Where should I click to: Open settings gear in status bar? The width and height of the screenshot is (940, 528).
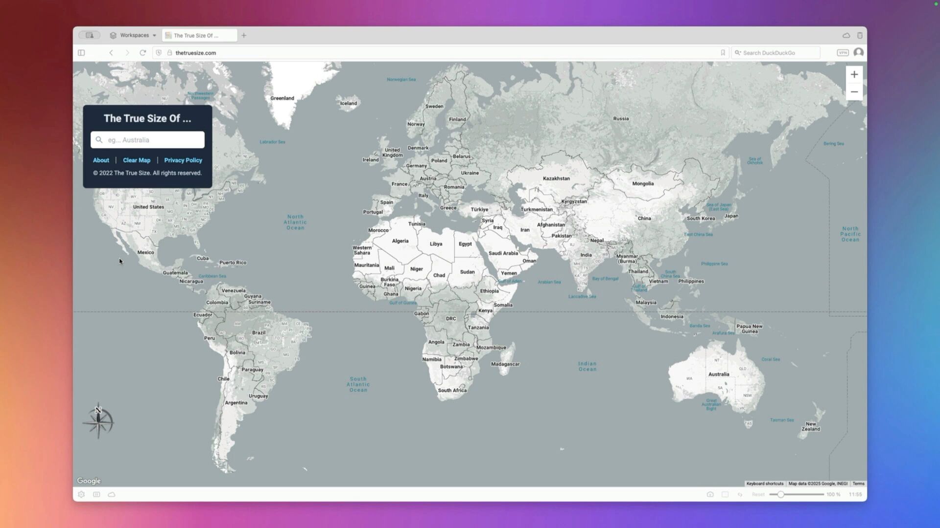click(81, 494)
